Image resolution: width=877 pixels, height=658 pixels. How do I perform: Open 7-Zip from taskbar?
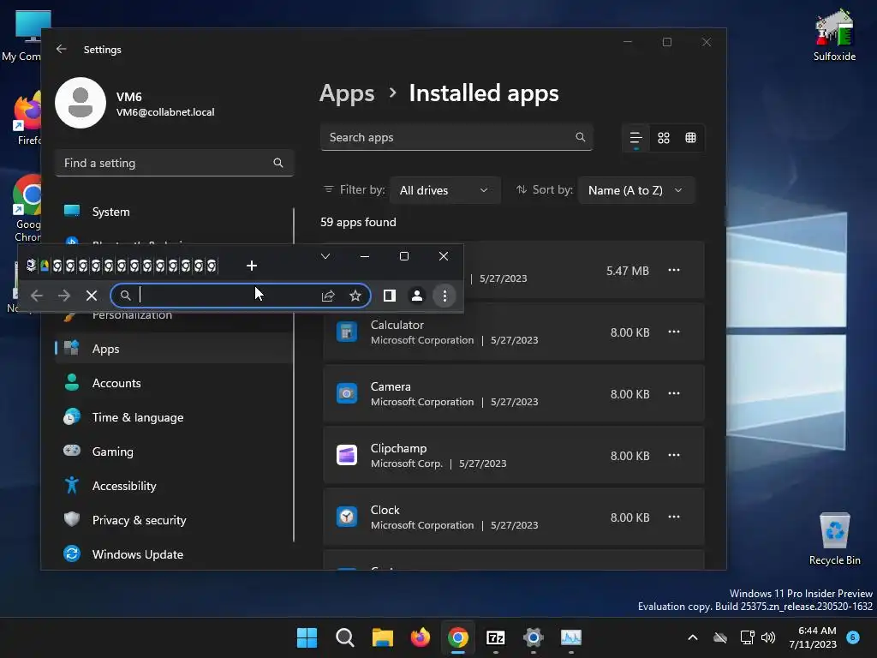tap(496, 637)
